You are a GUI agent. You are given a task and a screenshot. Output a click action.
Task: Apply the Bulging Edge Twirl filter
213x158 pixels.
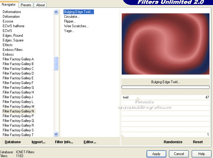coord(156,154)
